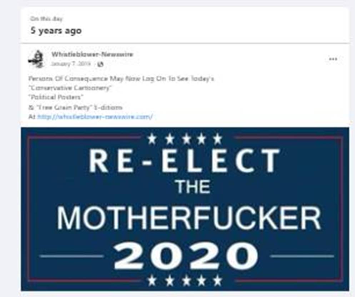This screenshot has height=297, width=355.
Task: Click the "Persons Of Consequence" post text line
Action: [121, 79]
